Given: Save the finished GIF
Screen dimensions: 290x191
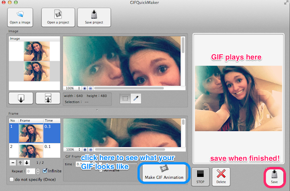Looking at the screenshot, I should pos(275,177).
